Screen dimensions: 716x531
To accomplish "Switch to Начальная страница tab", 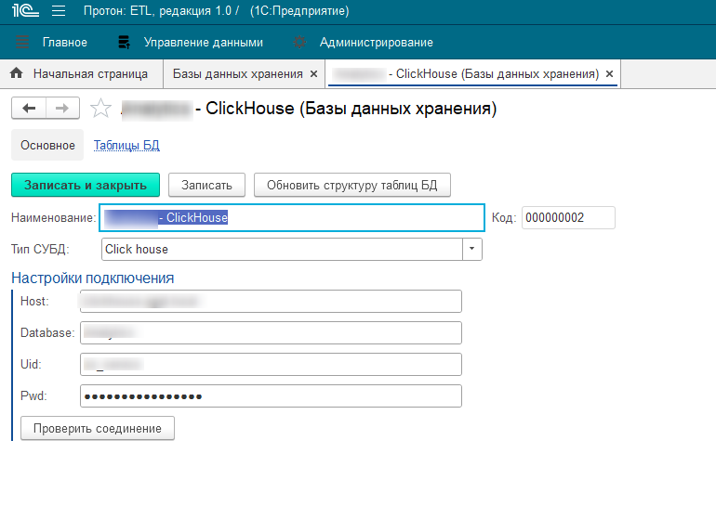I will 82,74.
